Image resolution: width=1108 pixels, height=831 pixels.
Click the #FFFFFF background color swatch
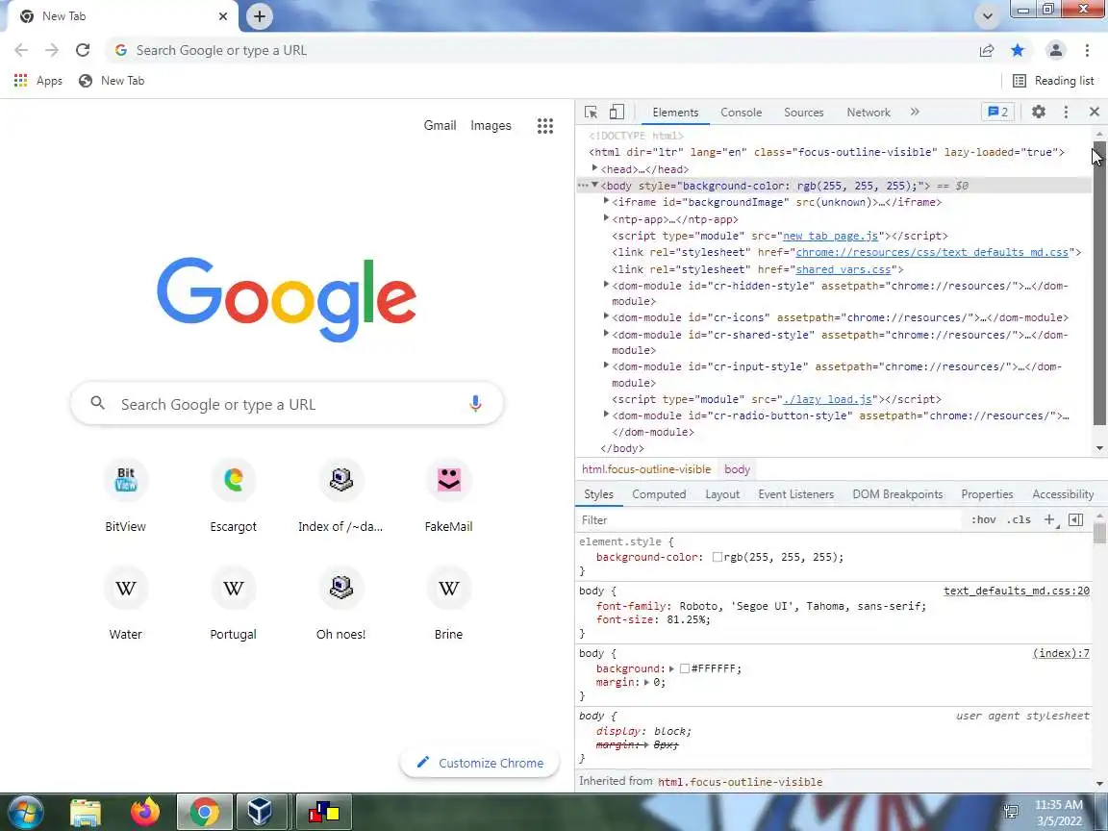point(684,667)
